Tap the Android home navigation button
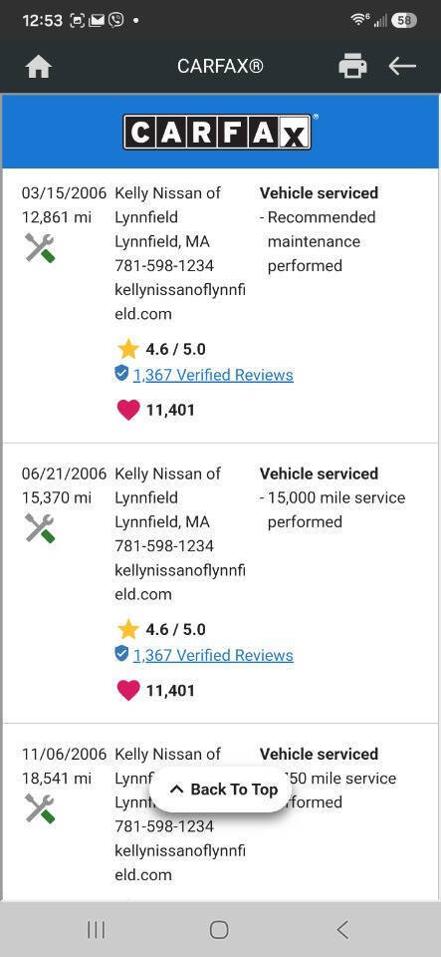This screenshot has height=957, width=441. coord(219,930)
